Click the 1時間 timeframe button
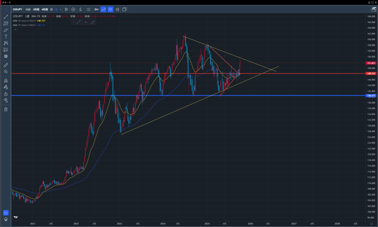The image size is (378, 227). click(36, 9)
